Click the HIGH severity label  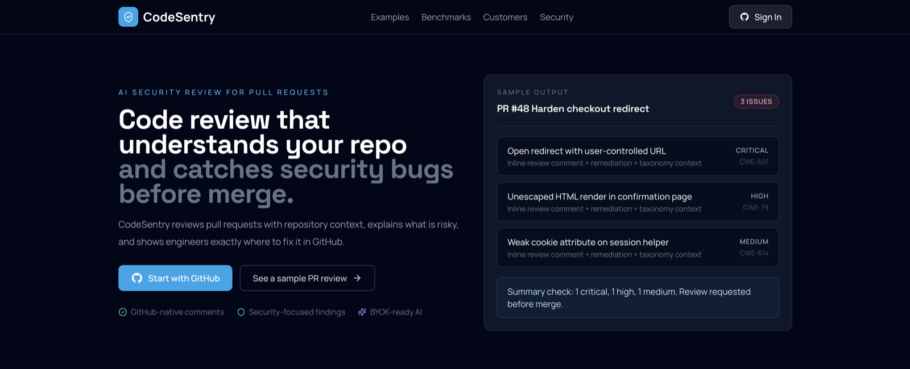pos(759,196)
